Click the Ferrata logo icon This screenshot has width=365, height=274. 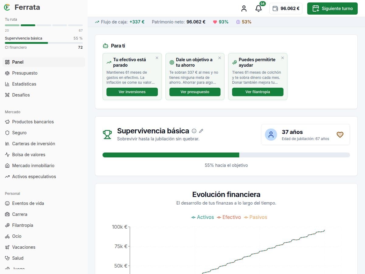pyautogui.click(x=7, y=7)
